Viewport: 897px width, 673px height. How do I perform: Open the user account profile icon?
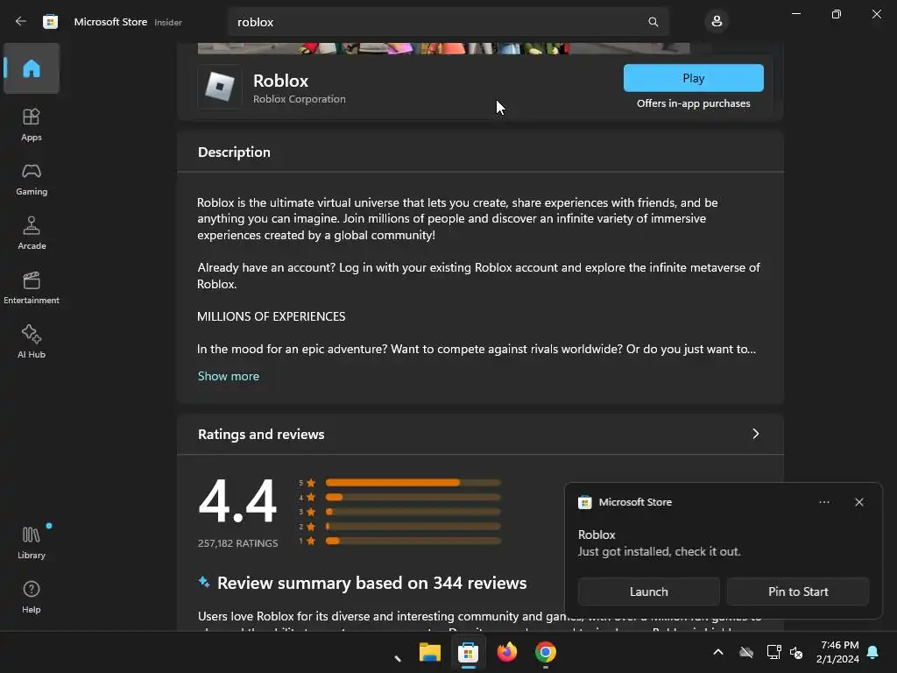(x=717, y=22)
